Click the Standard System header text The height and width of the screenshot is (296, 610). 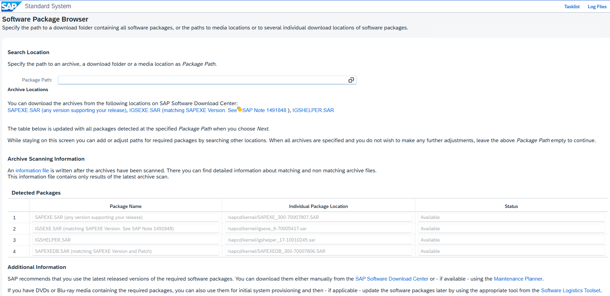point(48,6)
